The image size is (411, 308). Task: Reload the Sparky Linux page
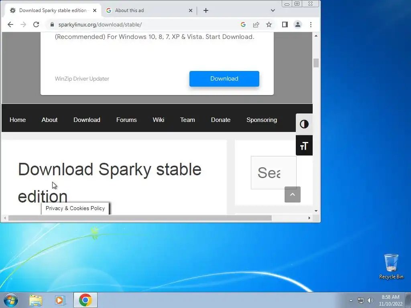coord(36,24)
